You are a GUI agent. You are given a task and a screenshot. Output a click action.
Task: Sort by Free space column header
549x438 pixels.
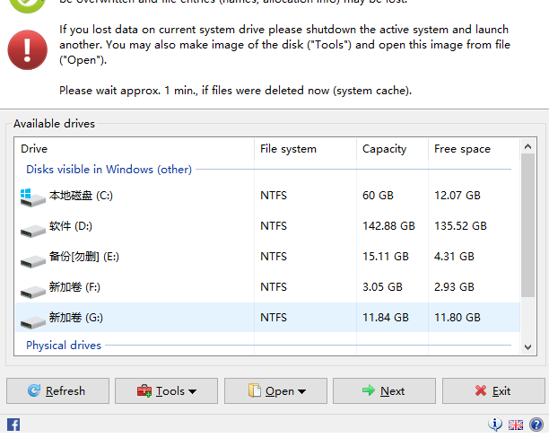tap(462, 149)
